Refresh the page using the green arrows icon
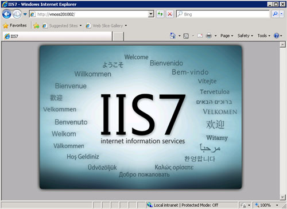Screen dimensions: 287x209 (160, 14)
